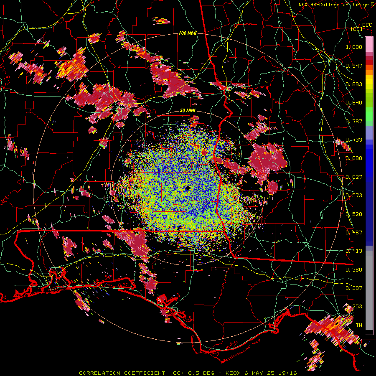Click the DCC product label
376x376 pixels.
(x=367, y=25)
